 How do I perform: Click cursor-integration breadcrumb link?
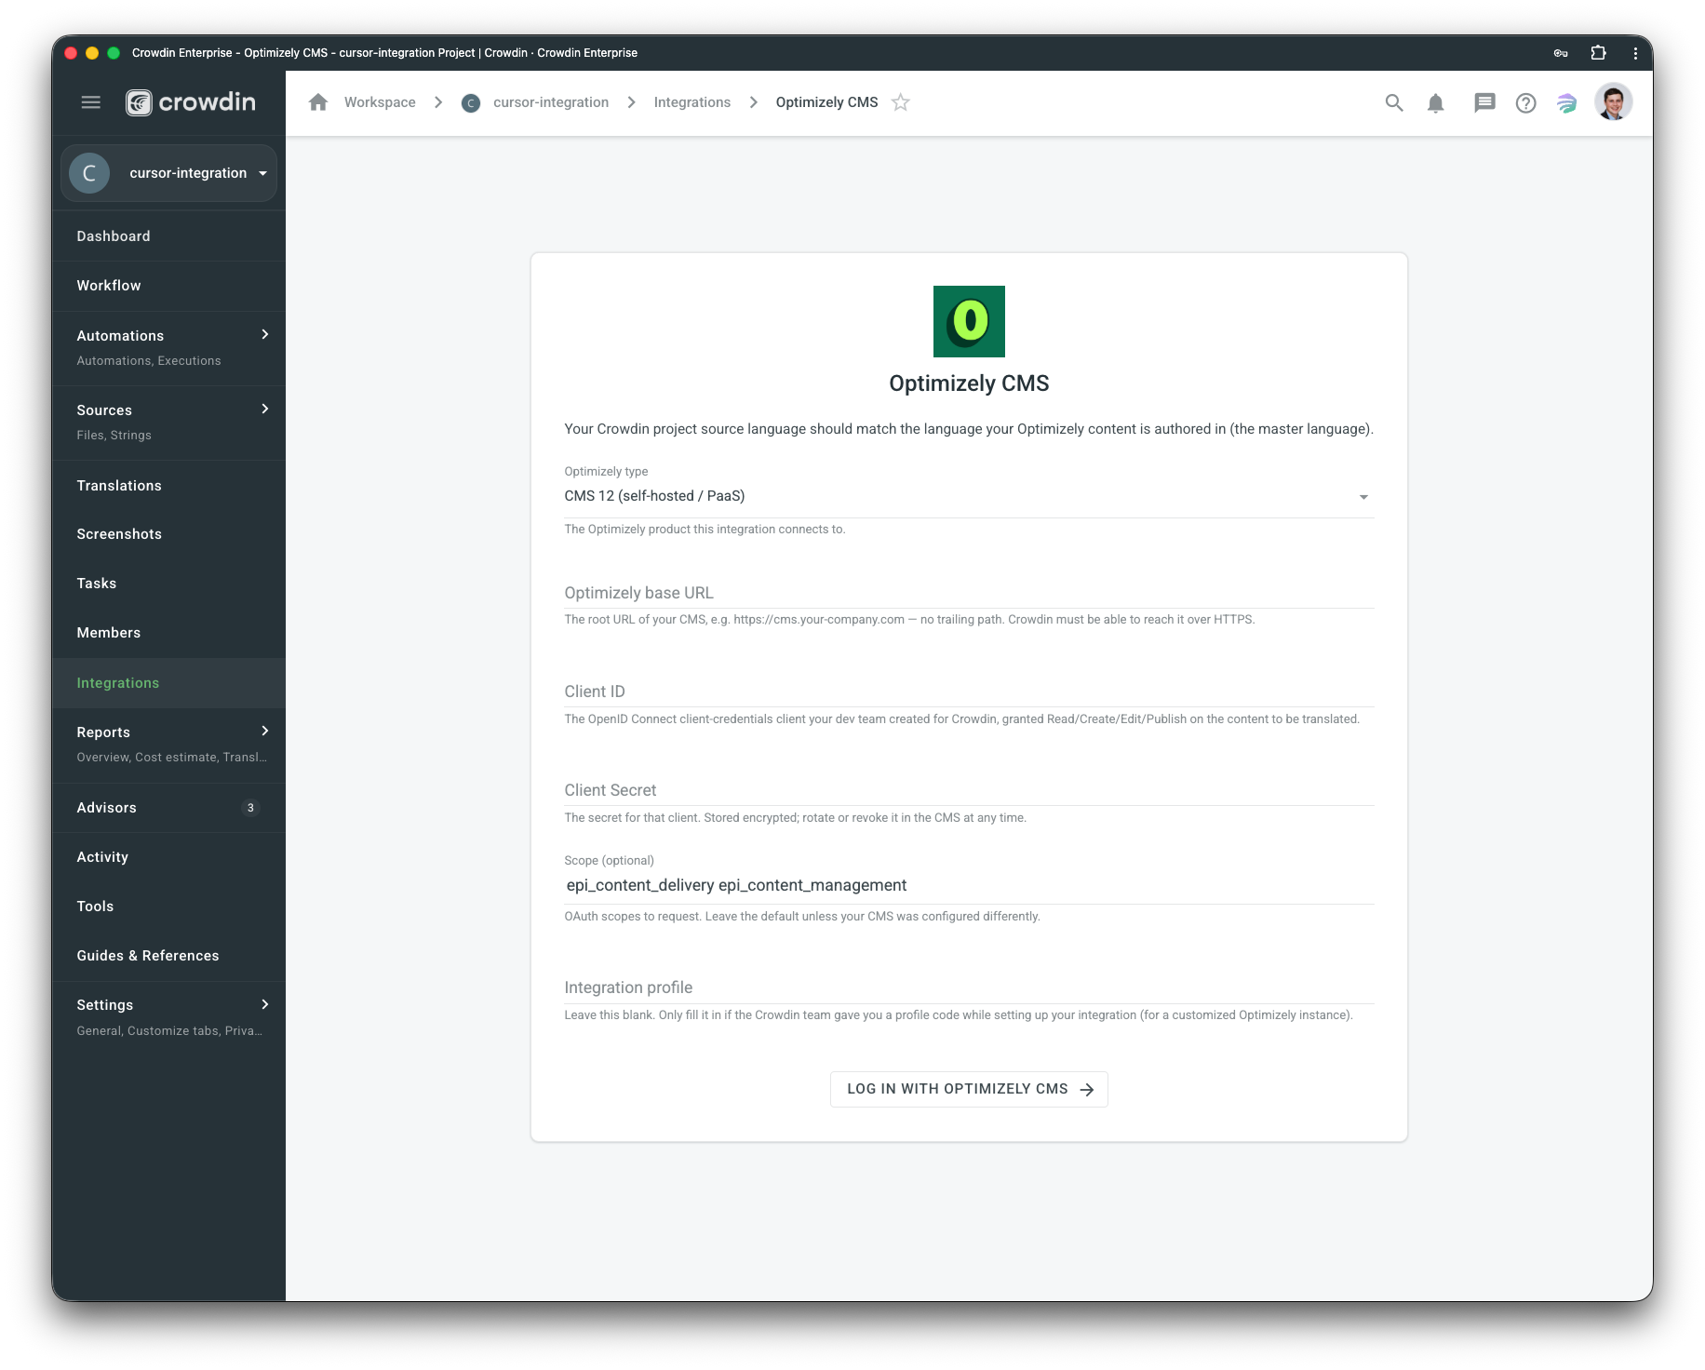551,102
